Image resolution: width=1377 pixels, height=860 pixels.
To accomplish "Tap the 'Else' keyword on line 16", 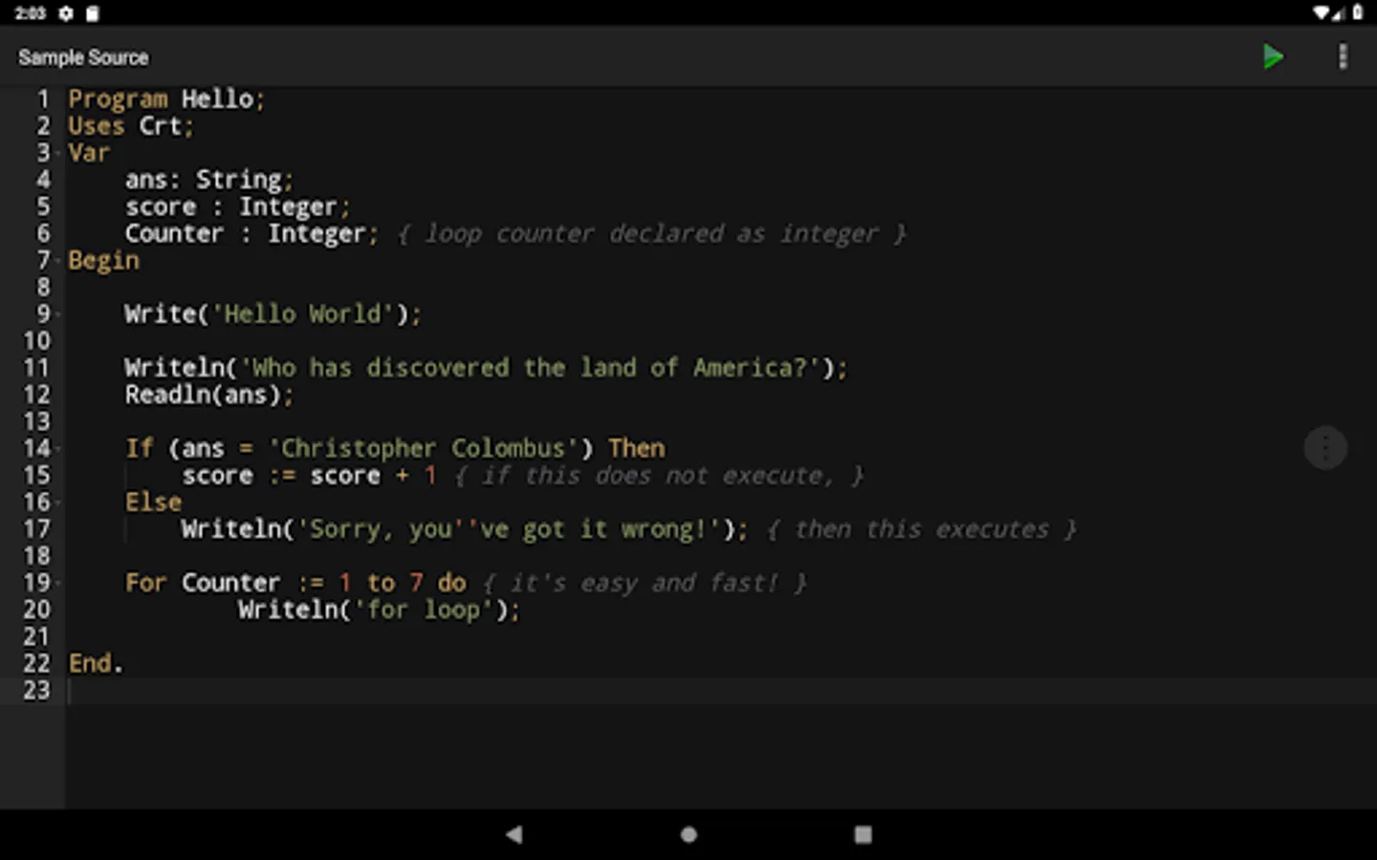I will (x=153, y=503).
